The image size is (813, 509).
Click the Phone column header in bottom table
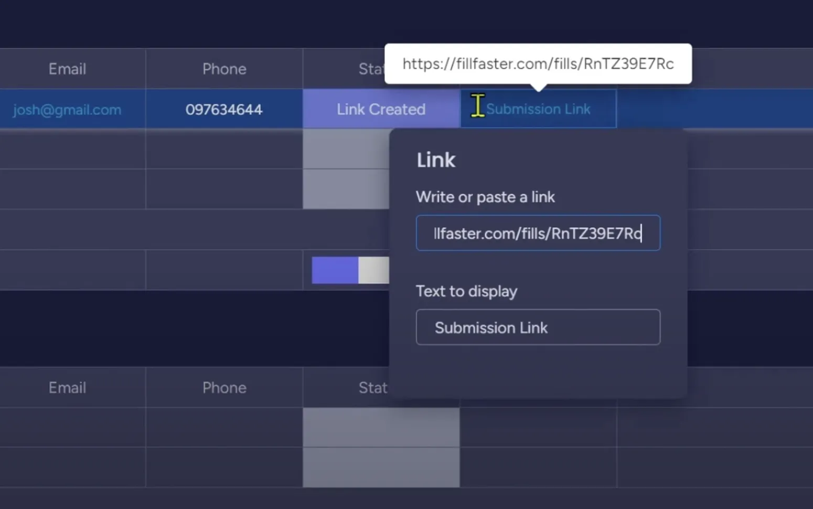coord(224,388)
